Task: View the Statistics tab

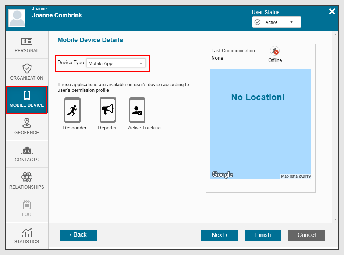Action: [x=26, y=236]
